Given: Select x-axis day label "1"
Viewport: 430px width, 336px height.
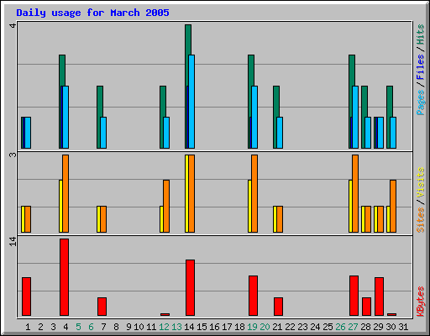Looking at the screenshot, I should pyautogui.click(x=28, y=327).
